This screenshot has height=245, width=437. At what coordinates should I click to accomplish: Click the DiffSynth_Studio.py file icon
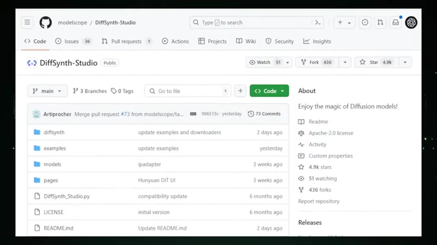click(37, 196)
